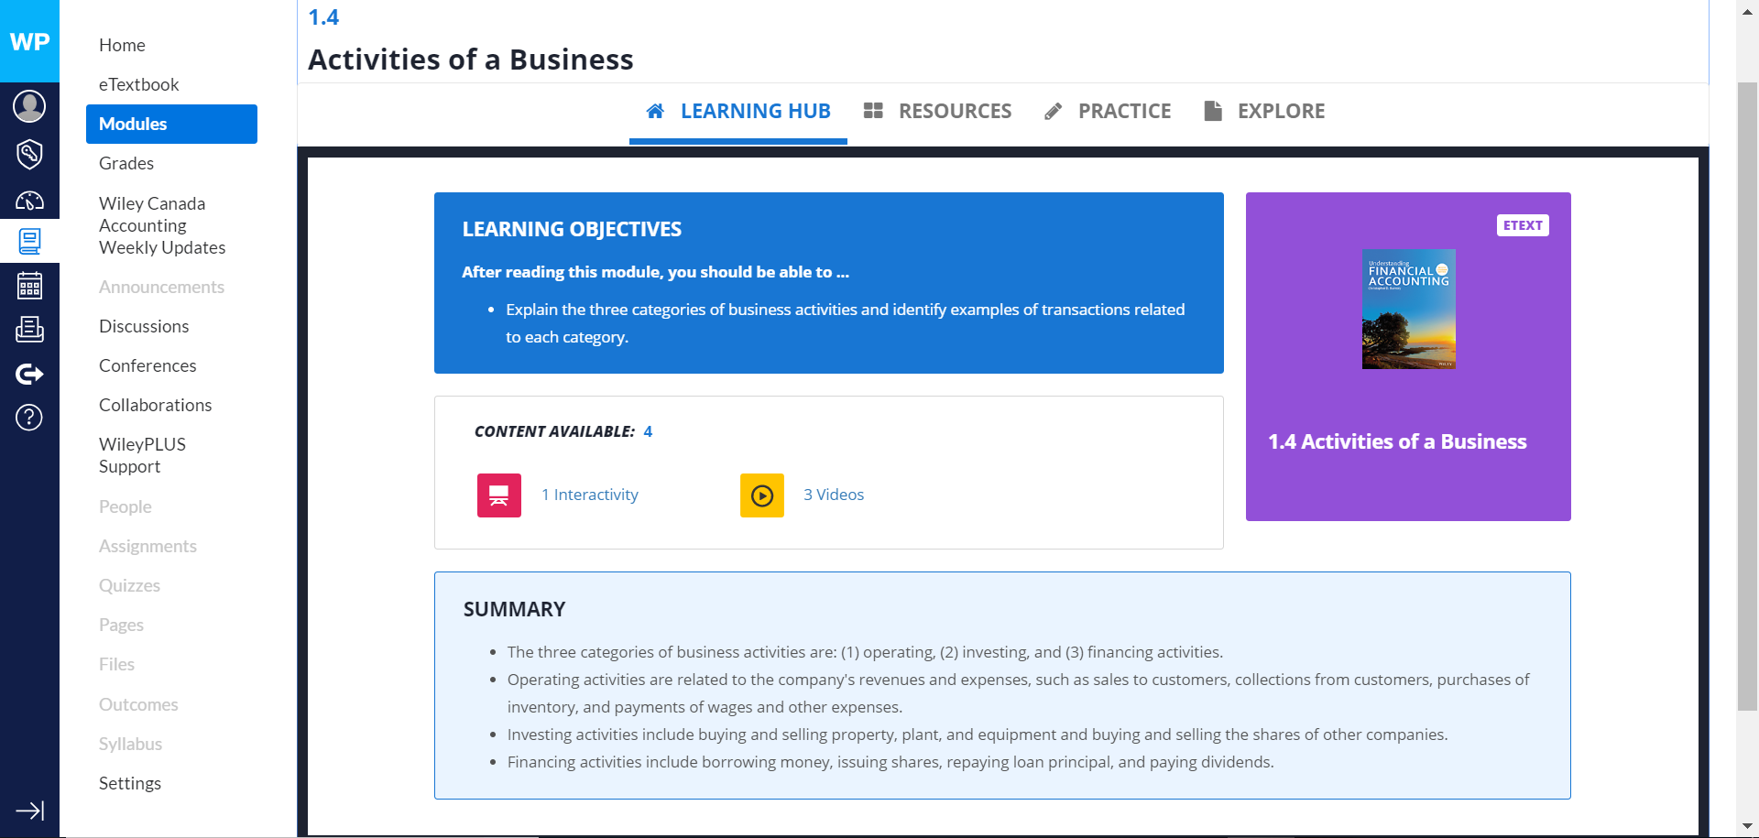The width and height of the screenshot is (1759, 838).
Task: Click the WP logo icon
Action: [29, 41]
